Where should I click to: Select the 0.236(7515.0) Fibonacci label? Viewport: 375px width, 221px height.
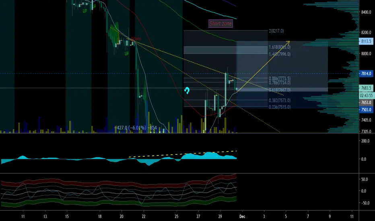[280, 107]
